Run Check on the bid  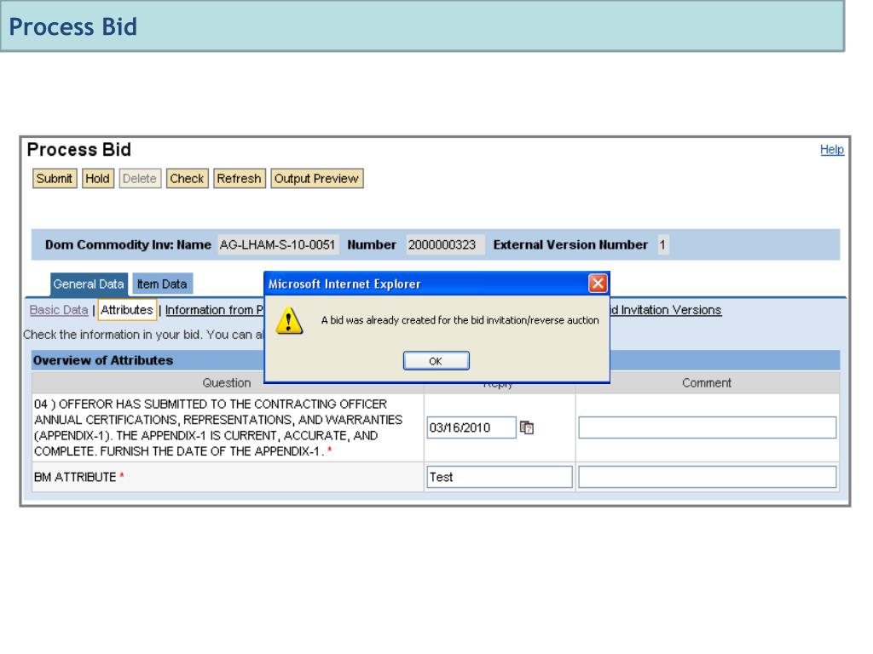tap(187, 179)
